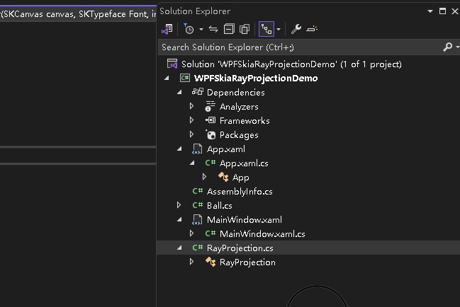Click the C# icon of MainWindow.xaml.cs
This screenshot has height=307, width=460.
[x=211, y=233]
